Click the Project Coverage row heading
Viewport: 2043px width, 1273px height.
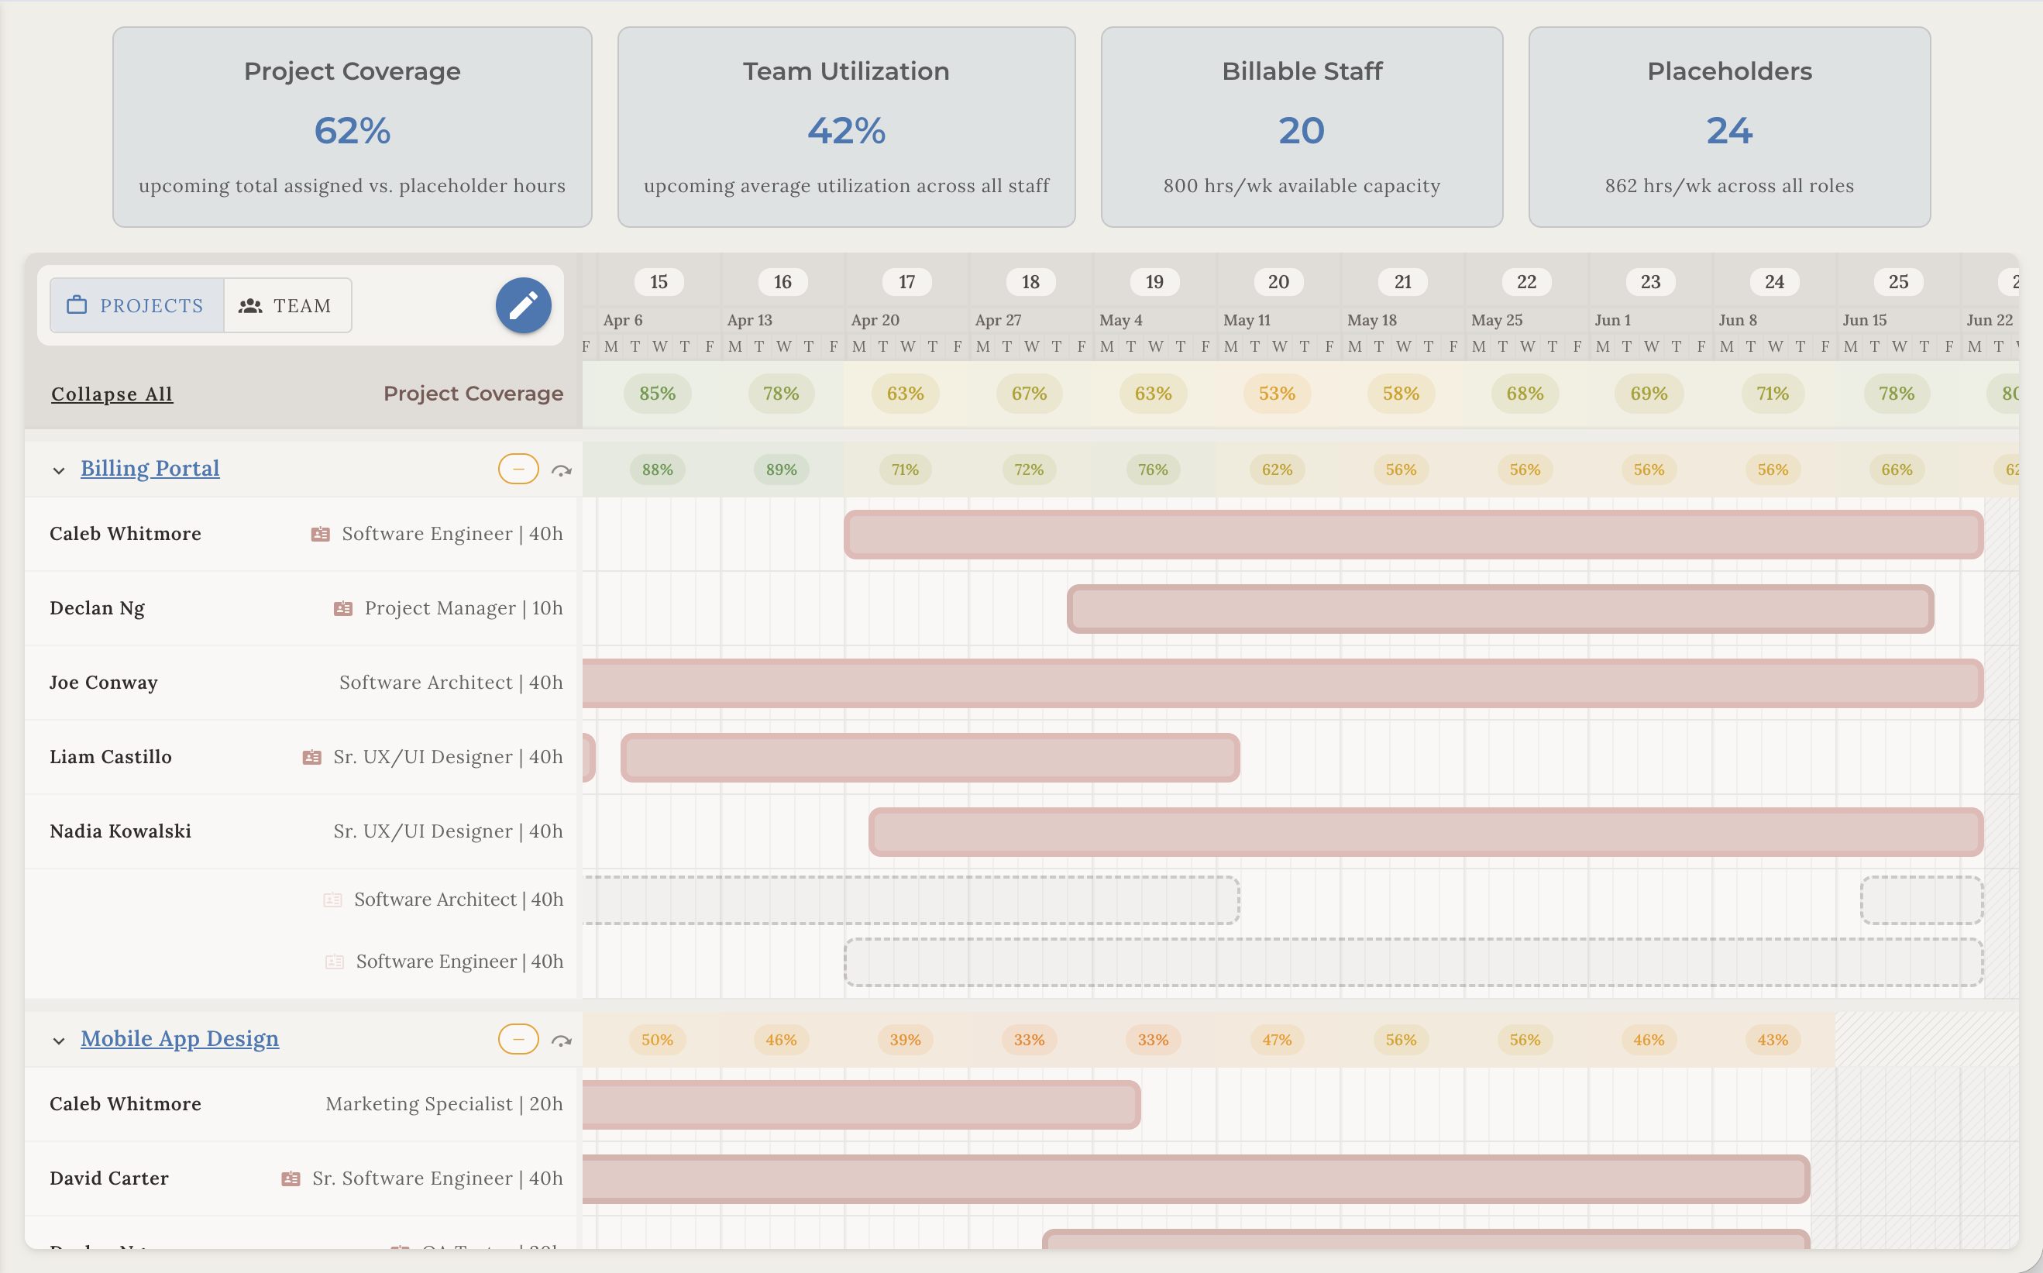[473, 393]
